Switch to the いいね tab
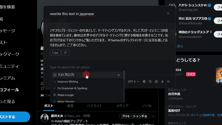Viewport: 222px width, 125px height. tap(147, 106)
